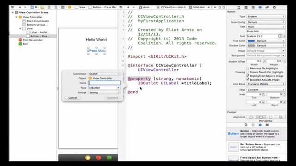Image resolution: width=296 pixels, height=166 pixels.
Task: Click the Font size stepper
Action: [x=284, y=36]
